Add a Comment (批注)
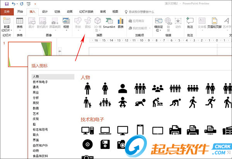 tap(190, 23)
